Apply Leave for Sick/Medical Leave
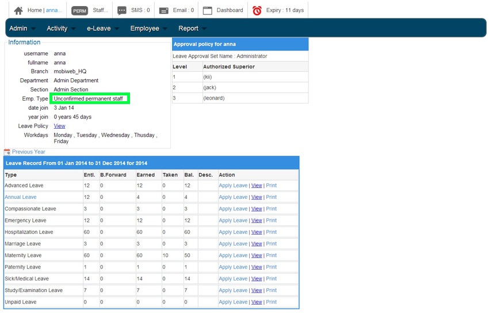 (x=233, y=279)
